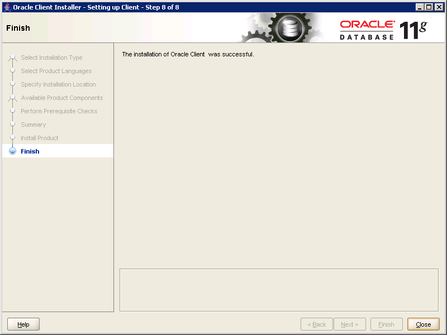Click the Finish heading in header

[x=18, y=28]
